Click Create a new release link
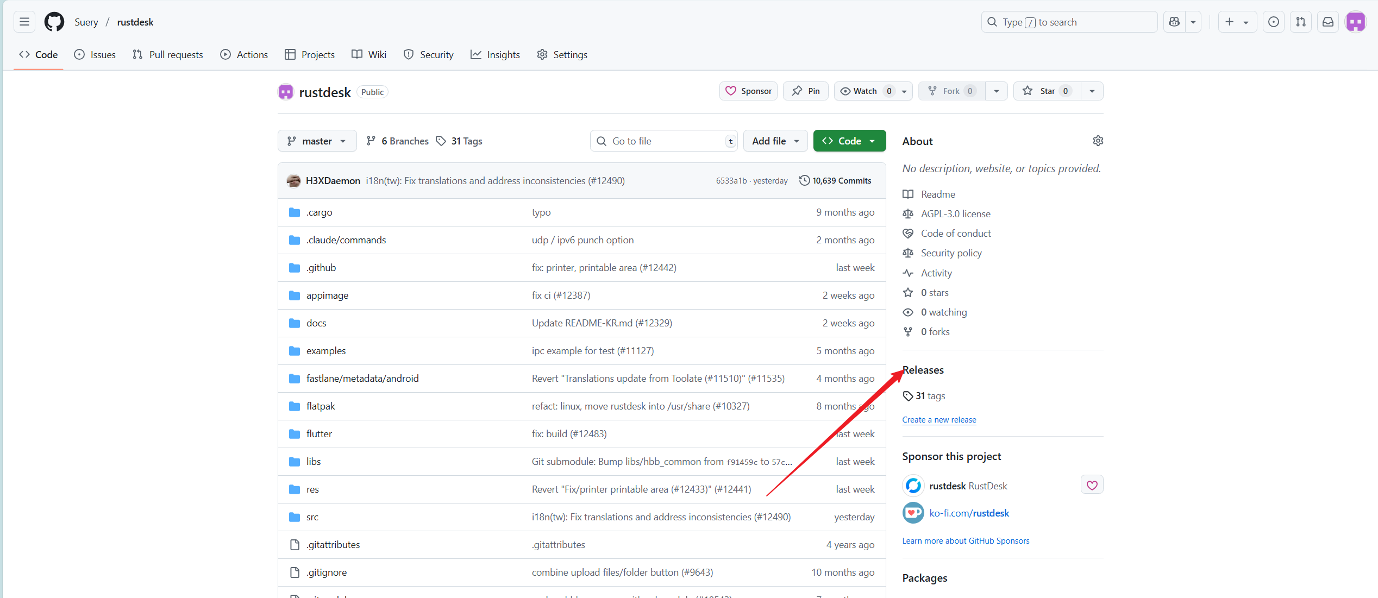The height and width of the screenshot is (598, 1378). (x=939, y=420)
